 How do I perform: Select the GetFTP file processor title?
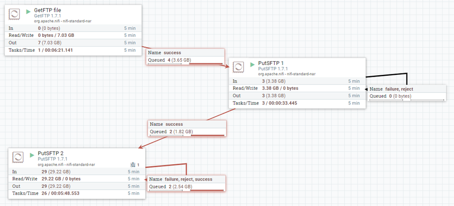click(47, 10)
